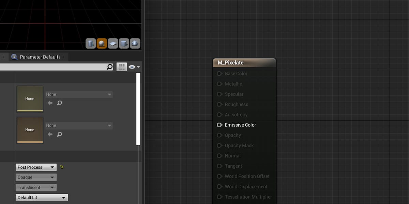
Task: Open the Post Process material domain dropdown
Action: click(x=36, y=167)
